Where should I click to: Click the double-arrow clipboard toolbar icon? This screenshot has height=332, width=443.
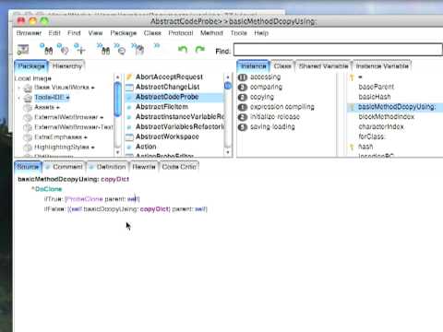click(138, 49)
